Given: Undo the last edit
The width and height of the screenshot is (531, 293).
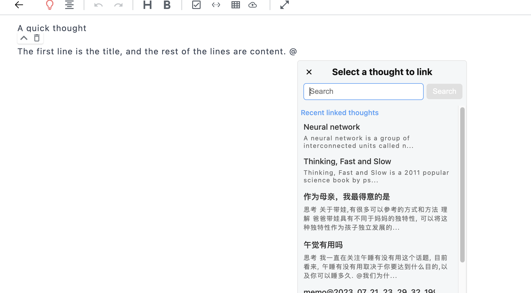Looking at the screenshot, I should [x=98, y=5].
